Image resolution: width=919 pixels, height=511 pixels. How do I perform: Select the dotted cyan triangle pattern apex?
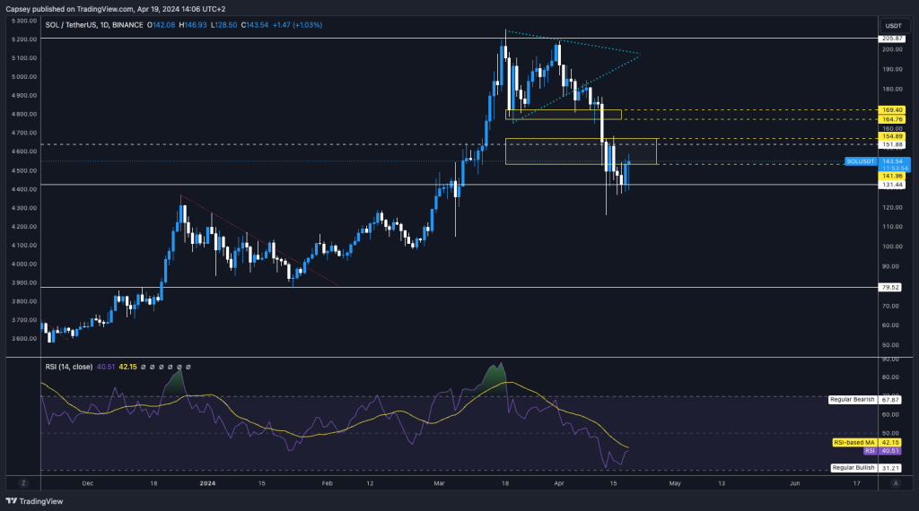tap(639, 55)
